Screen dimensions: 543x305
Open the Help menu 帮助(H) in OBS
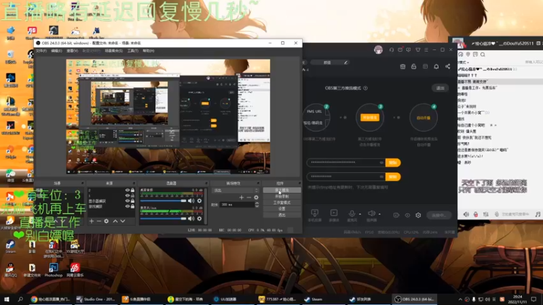click(x=148, y=51)
